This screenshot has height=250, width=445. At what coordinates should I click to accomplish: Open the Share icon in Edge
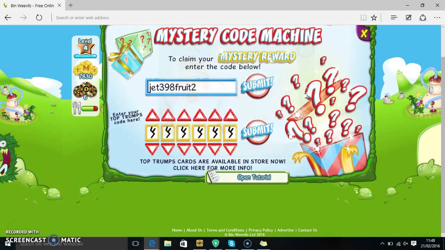(423, 18)
